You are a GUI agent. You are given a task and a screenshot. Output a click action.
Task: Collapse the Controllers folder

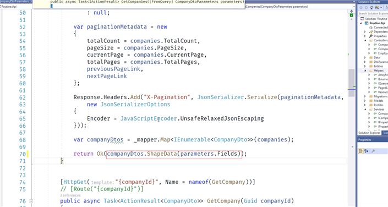(x=365, y=40)
